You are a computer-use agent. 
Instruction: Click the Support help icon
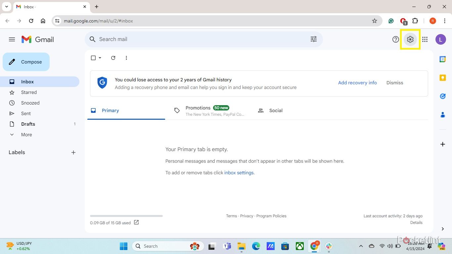396,39
